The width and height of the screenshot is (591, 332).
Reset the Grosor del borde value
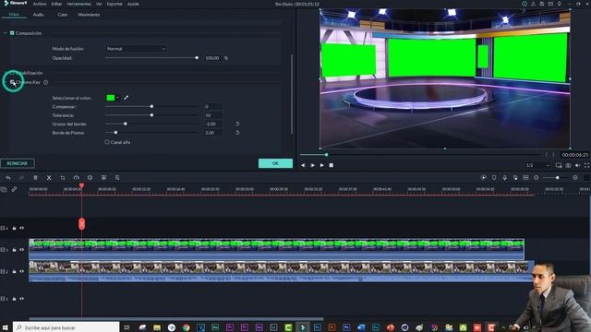click(237, 124)
